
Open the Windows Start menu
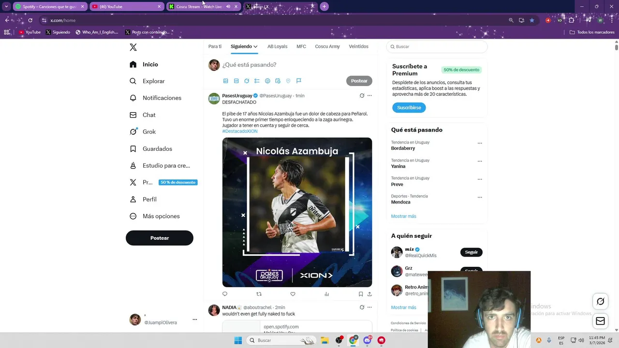click(x=238, y=340)
